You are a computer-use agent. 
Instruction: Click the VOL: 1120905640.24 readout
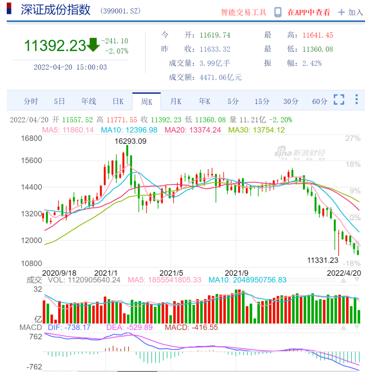pyautogui.click(x=84, y=280)
